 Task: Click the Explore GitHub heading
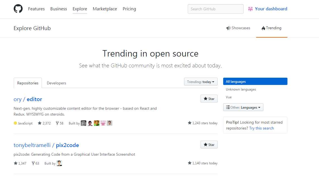[32, 28]
